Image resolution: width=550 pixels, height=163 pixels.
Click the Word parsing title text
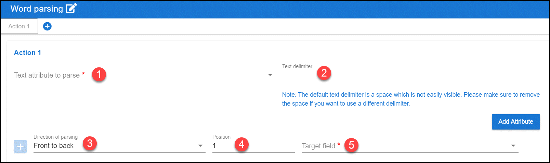coord(37,9)
